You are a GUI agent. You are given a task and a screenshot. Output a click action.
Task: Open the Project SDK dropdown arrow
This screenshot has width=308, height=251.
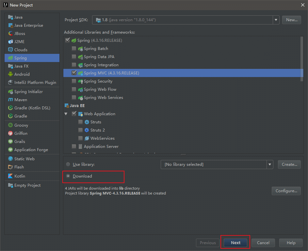click(x=276, y=20)
